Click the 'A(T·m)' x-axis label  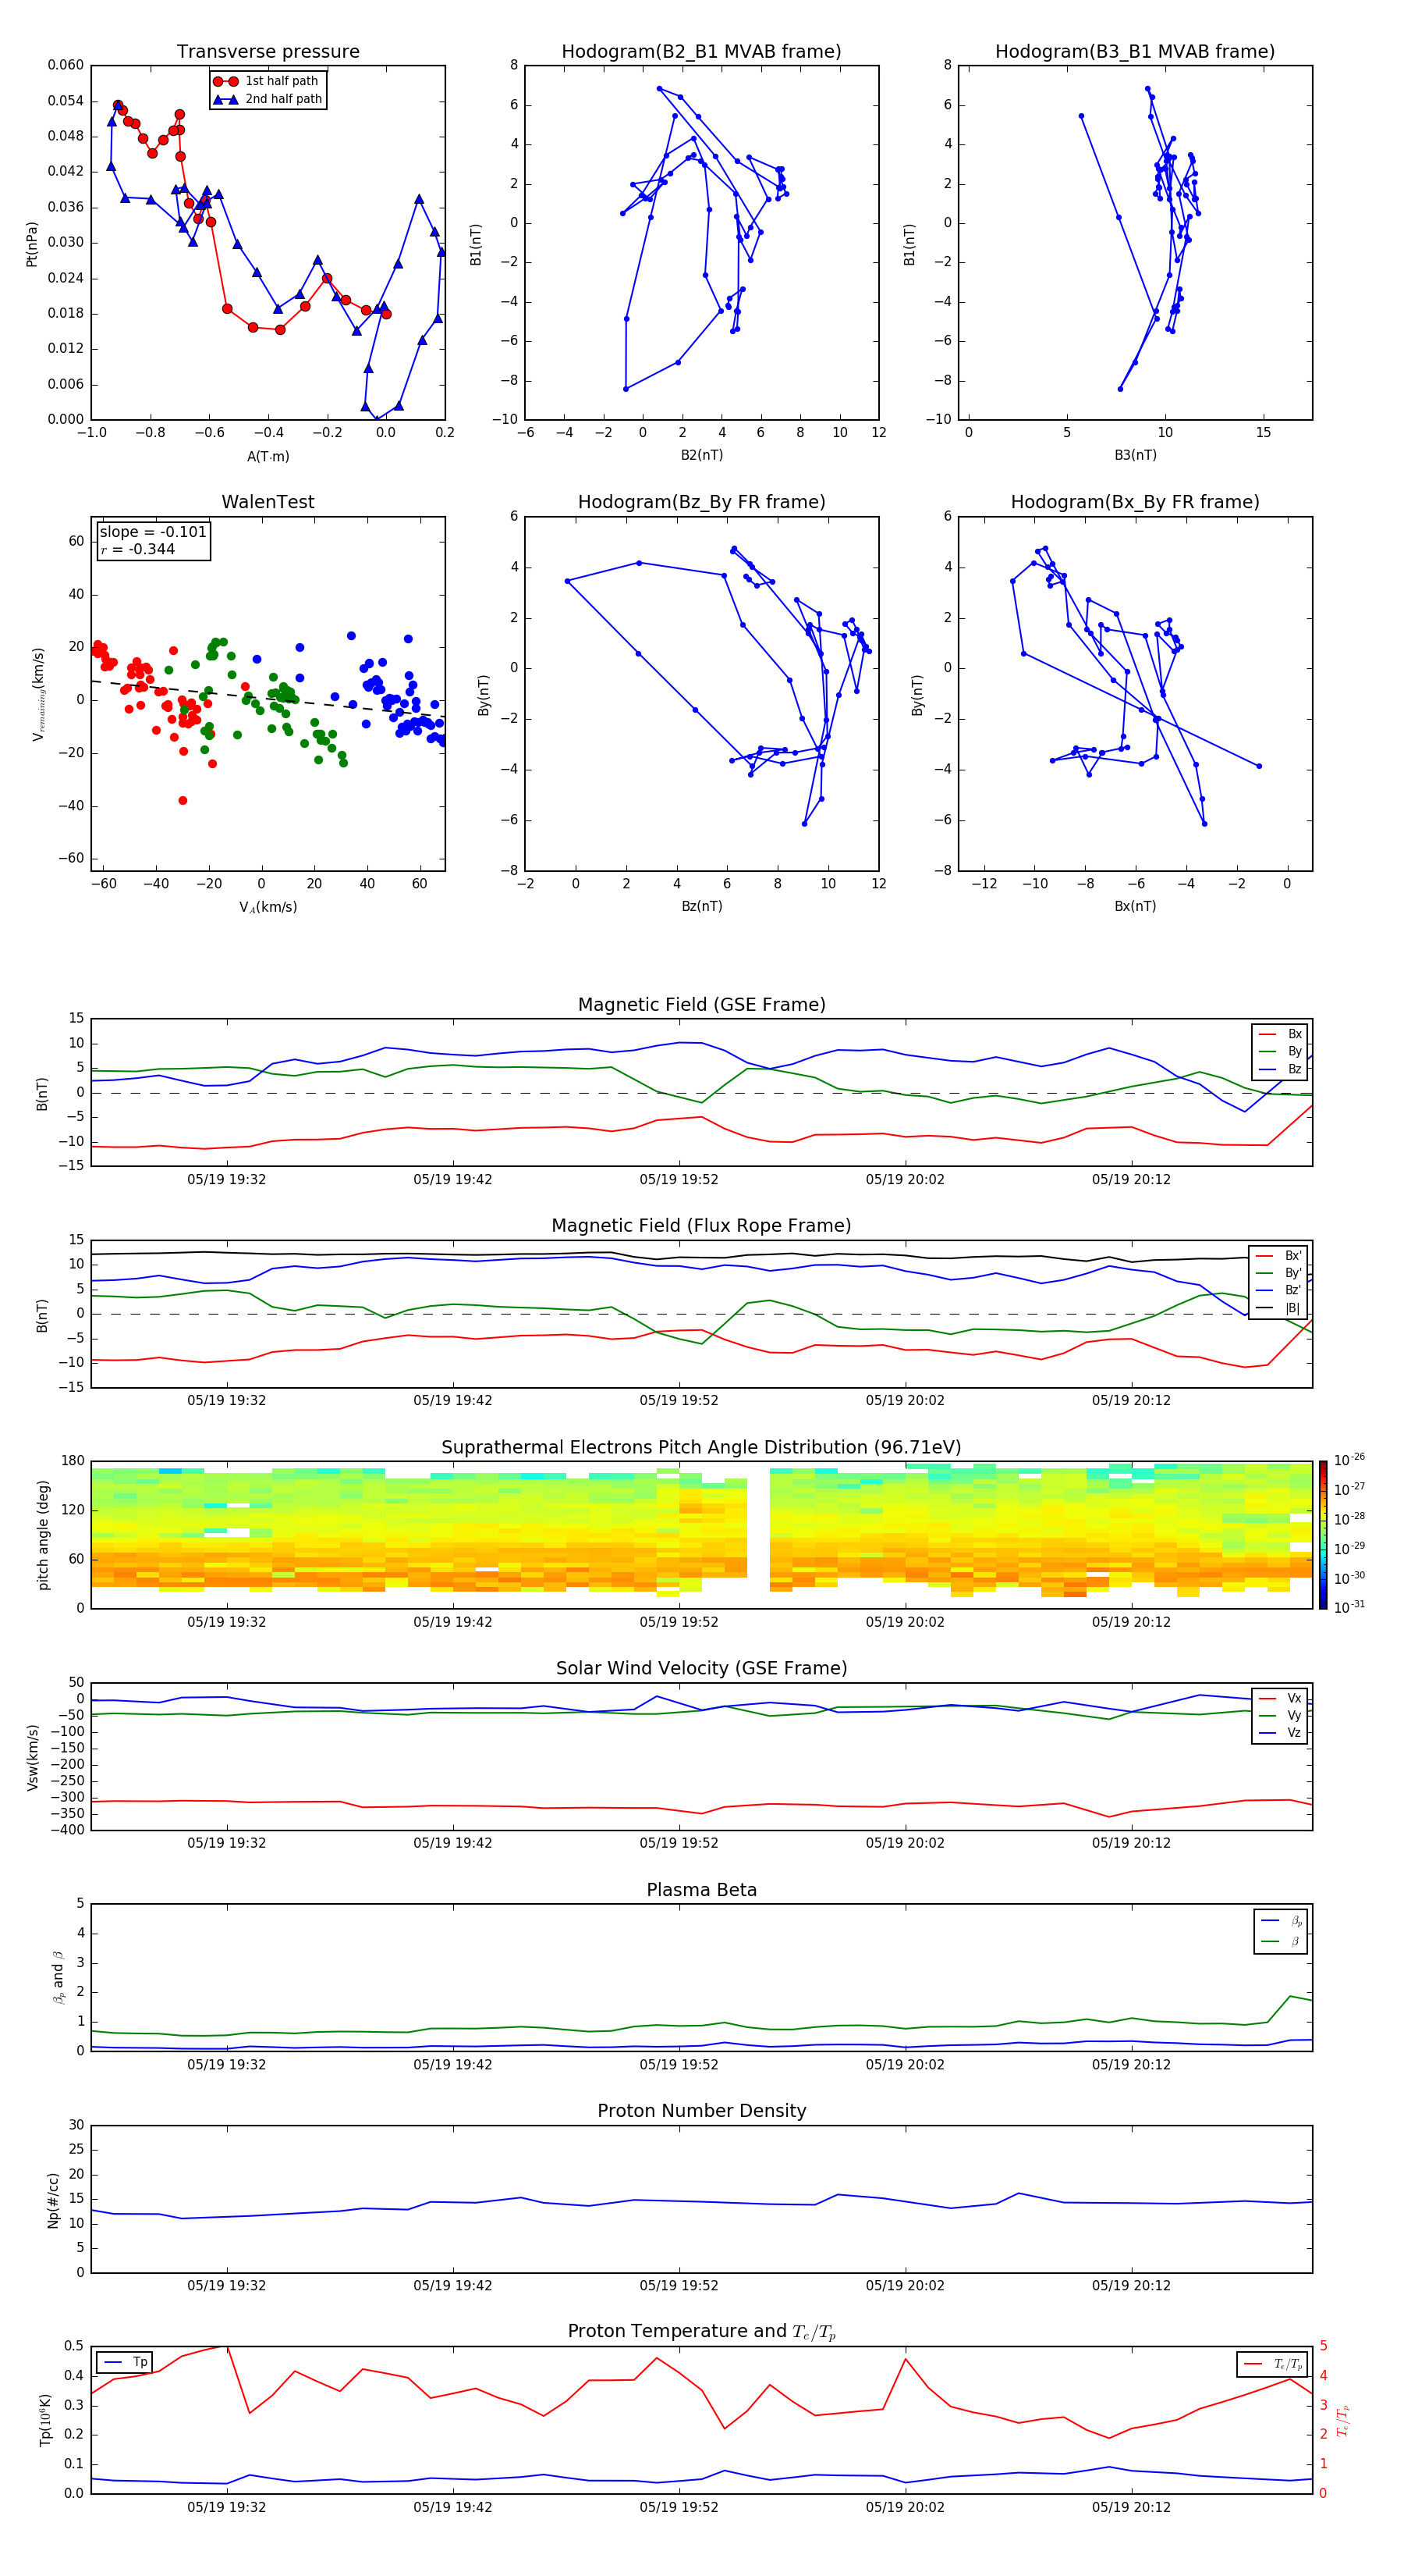click(268, 456)
